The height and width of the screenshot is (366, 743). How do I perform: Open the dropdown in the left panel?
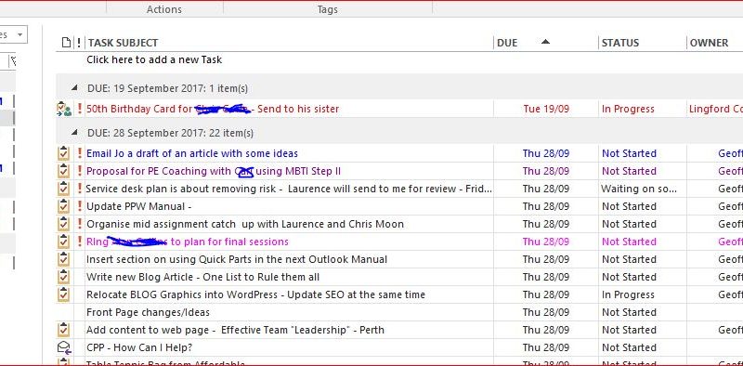20,34
